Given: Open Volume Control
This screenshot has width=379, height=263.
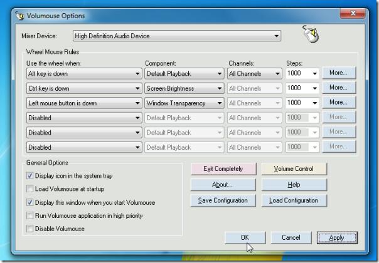Looking at the screenshot, I should 294,169.
